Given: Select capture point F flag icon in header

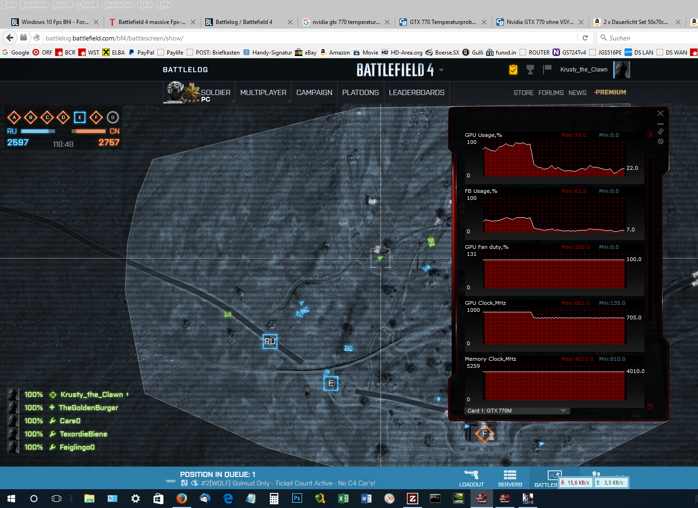Looking at the screenshot, I should click(x=96, y=117).
